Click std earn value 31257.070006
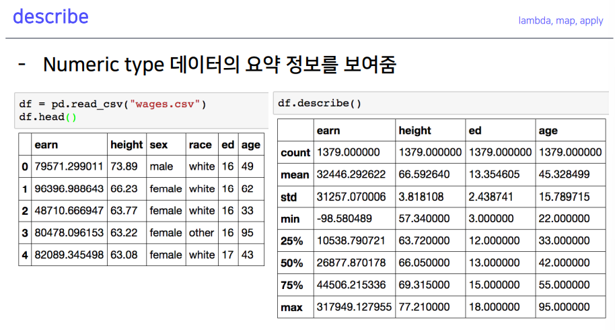The height and width of the screenshot is (330, 615). click(x=351, y=197)
